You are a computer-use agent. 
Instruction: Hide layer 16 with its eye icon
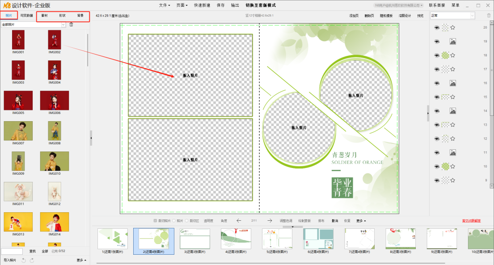click(437, 83)
